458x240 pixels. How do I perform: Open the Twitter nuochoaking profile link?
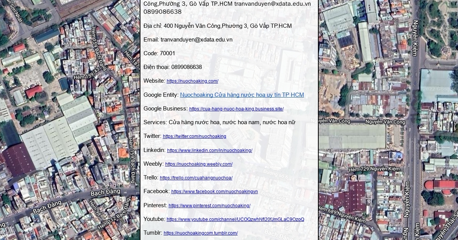(194, 136)
